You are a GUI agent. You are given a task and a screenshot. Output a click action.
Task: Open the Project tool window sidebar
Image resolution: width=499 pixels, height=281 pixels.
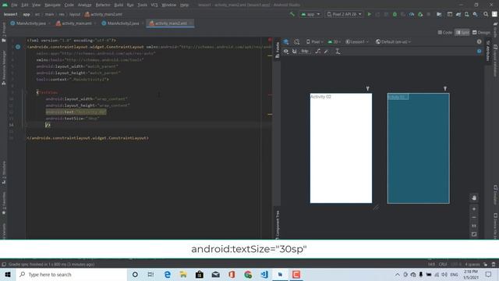click(x=4, y=33)
